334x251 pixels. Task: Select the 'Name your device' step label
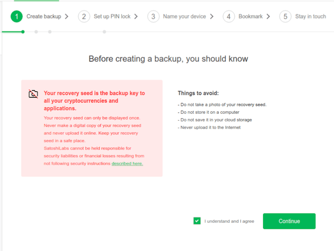[184, 16]
